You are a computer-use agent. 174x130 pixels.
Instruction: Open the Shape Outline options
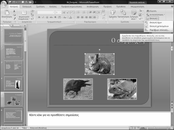tap(141, 15)
